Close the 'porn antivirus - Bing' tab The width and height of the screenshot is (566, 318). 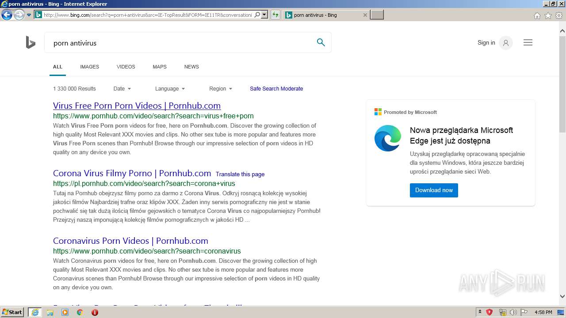pos(365,15)
